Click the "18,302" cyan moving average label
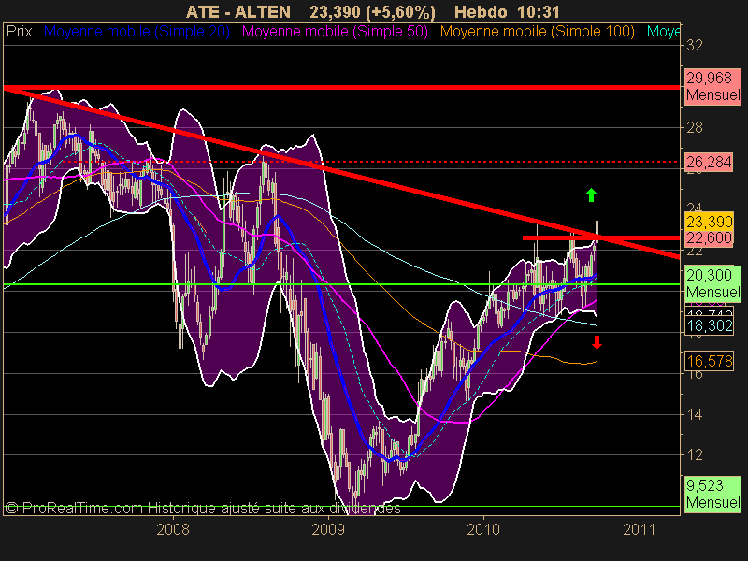This screenshot has width=748, height=561. (709, 325)
